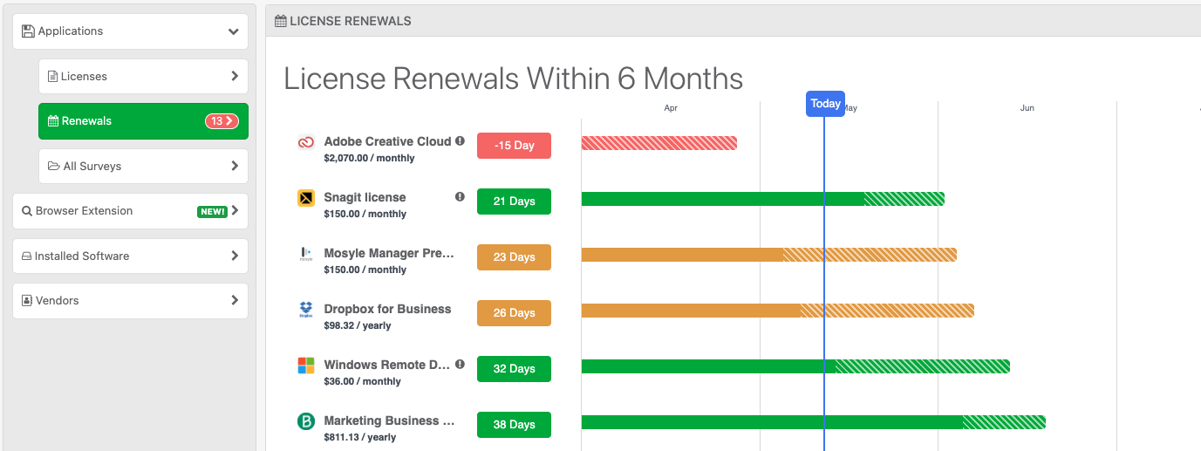This screenshot has height=451, width=1201.
Task: Expand the Licenses submenu arrow
Action: (235, 76)
